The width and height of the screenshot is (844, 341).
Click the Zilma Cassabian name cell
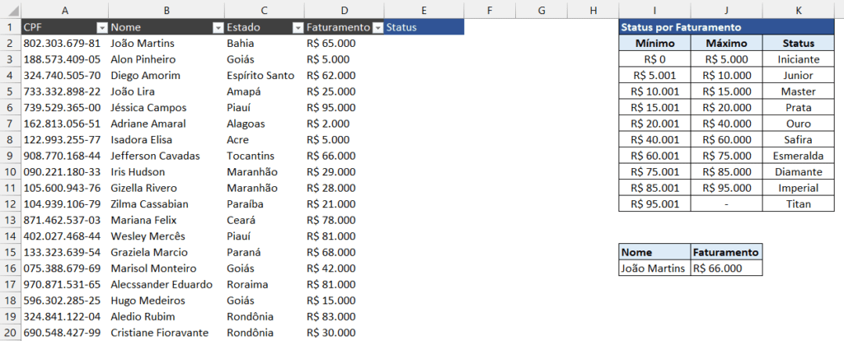pyautogui.click(x=166, y=203)
